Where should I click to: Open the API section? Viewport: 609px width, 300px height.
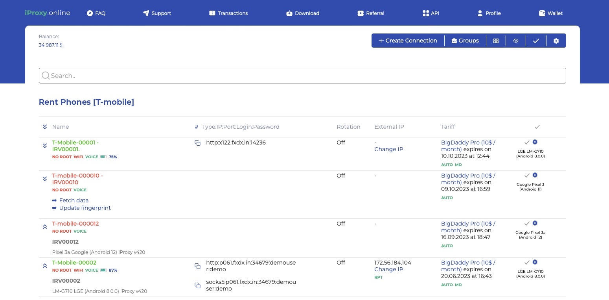point(431,13)
